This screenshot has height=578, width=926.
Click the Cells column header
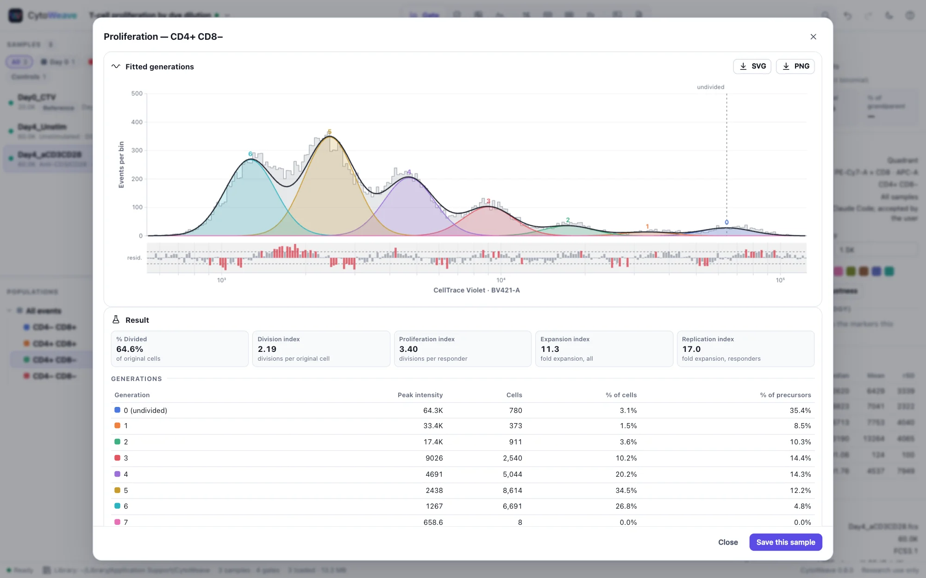click(x=514, y=395)
